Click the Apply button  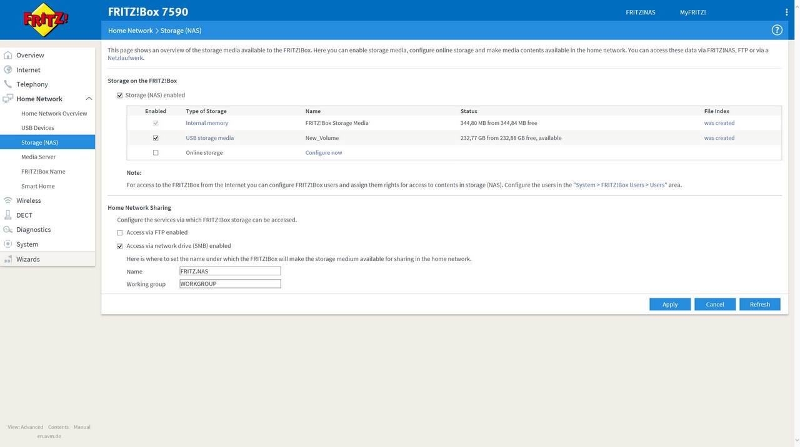(670, 304)
